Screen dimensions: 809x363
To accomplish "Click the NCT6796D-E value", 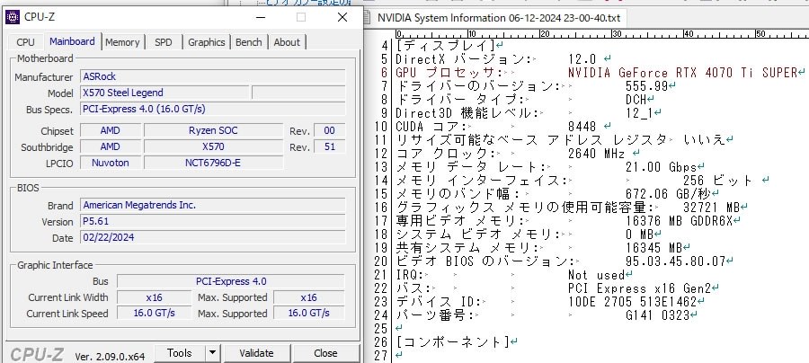I will click(x=213, y=163).
